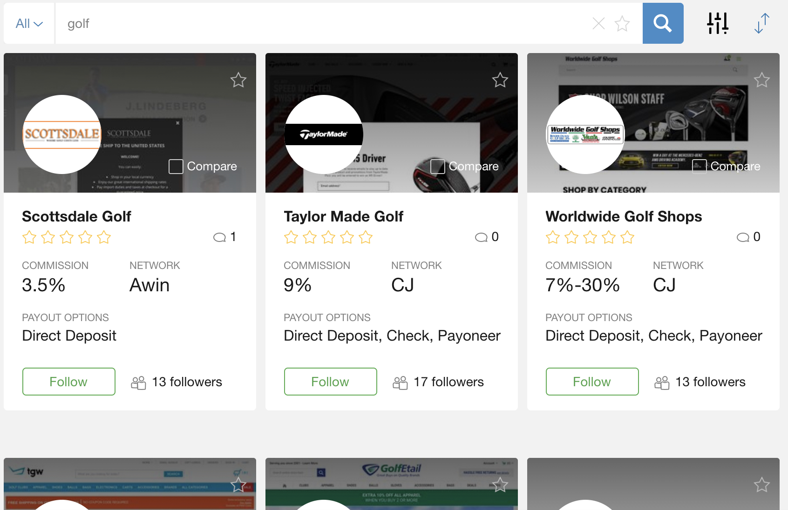Check Compare box on Scottsdale Golf card
This screenshot has width=788, height=510.
tap(176, 166)
